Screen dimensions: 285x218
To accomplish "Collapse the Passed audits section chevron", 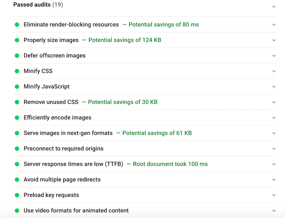I will click(274, 7).
